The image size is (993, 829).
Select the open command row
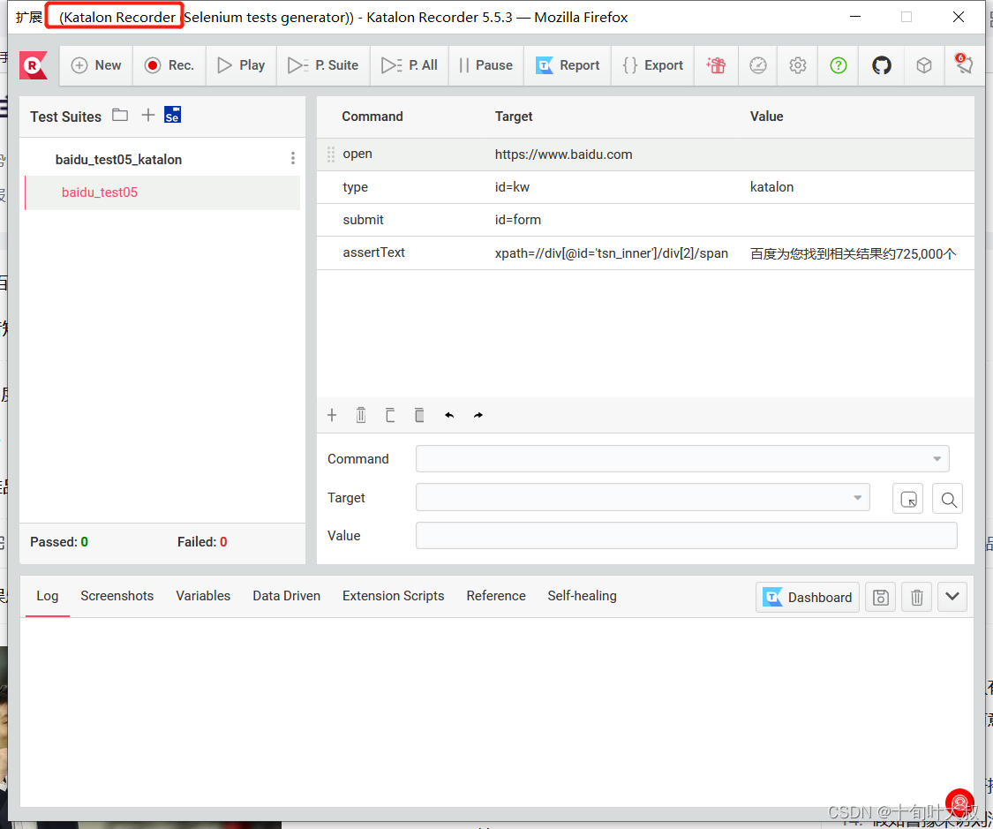point(645,154)
